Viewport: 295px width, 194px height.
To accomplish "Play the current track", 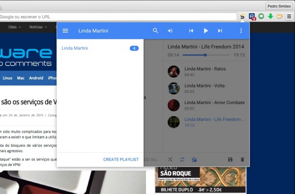I will pos(206,30).
